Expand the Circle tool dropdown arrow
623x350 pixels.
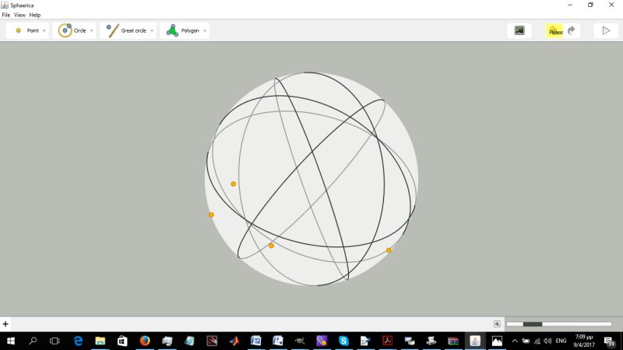tap(91, 31)
